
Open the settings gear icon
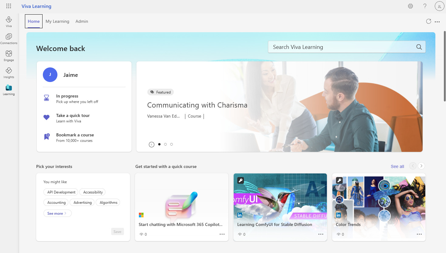pyautogui.click(x=410, y=6)
